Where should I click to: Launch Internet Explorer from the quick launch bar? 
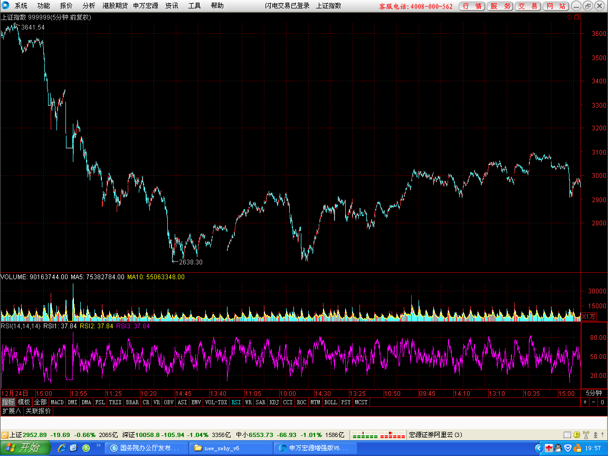point(62,448)
